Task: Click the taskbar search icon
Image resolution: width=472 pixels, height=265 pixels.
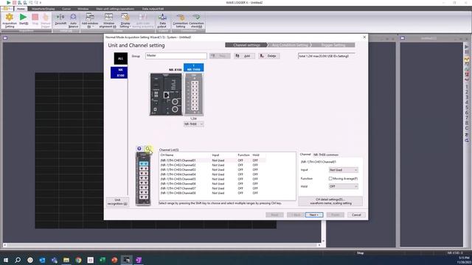Action: [x=18, y=260]
